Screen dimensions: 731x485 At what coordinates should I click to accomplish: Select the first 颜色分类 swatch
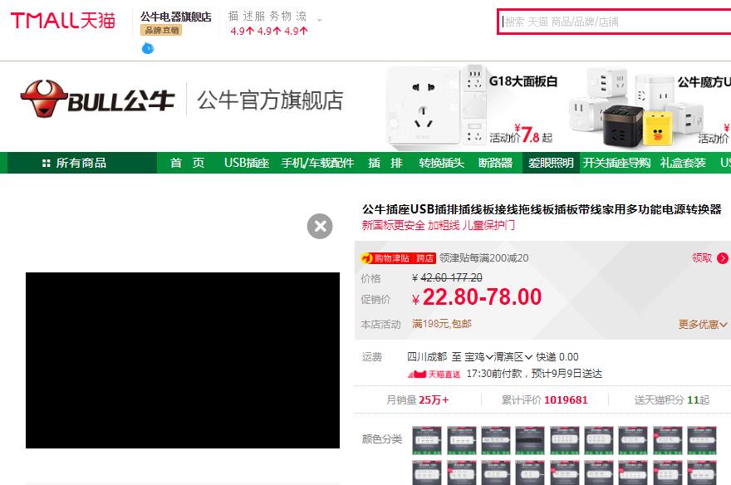[x=427, y=438]
